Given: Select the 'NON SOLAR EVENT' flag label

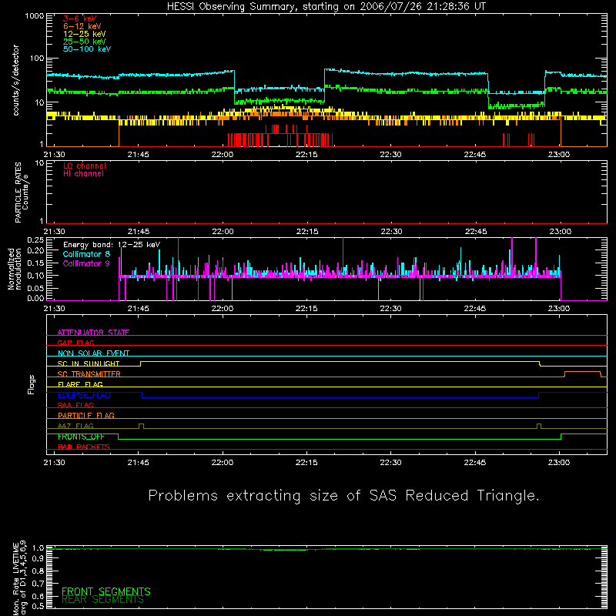Looking at the screenshot, I should 93,353.
